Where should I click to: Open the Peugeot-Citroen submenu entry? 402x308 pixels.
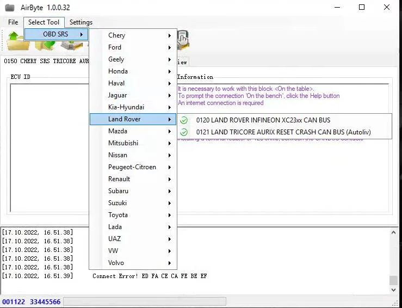pyautogui.click(x=133, y=167)
